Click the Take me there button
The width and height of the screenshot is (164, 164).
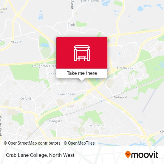pos(82,73)
